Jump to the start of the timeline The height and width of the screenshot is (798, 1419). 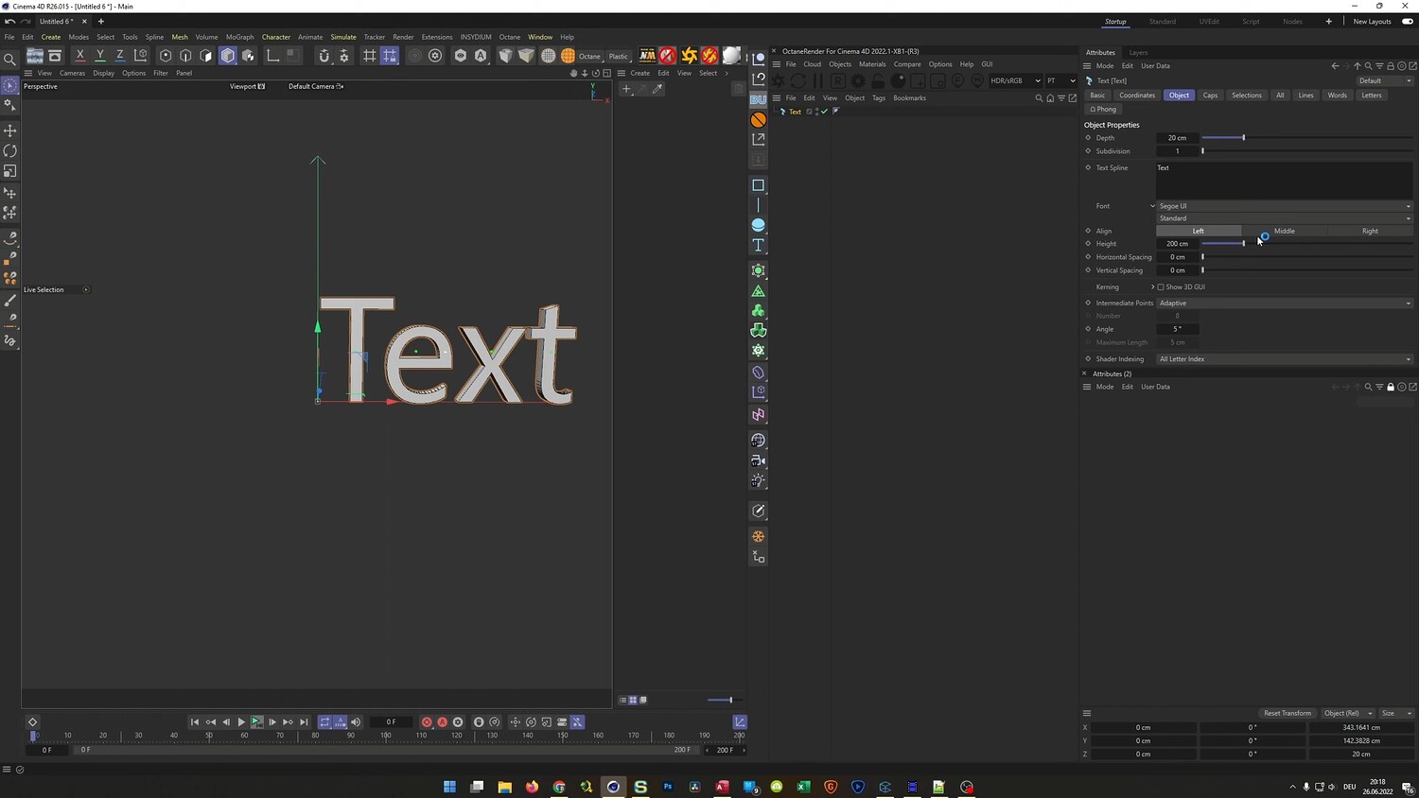[195, 722]
